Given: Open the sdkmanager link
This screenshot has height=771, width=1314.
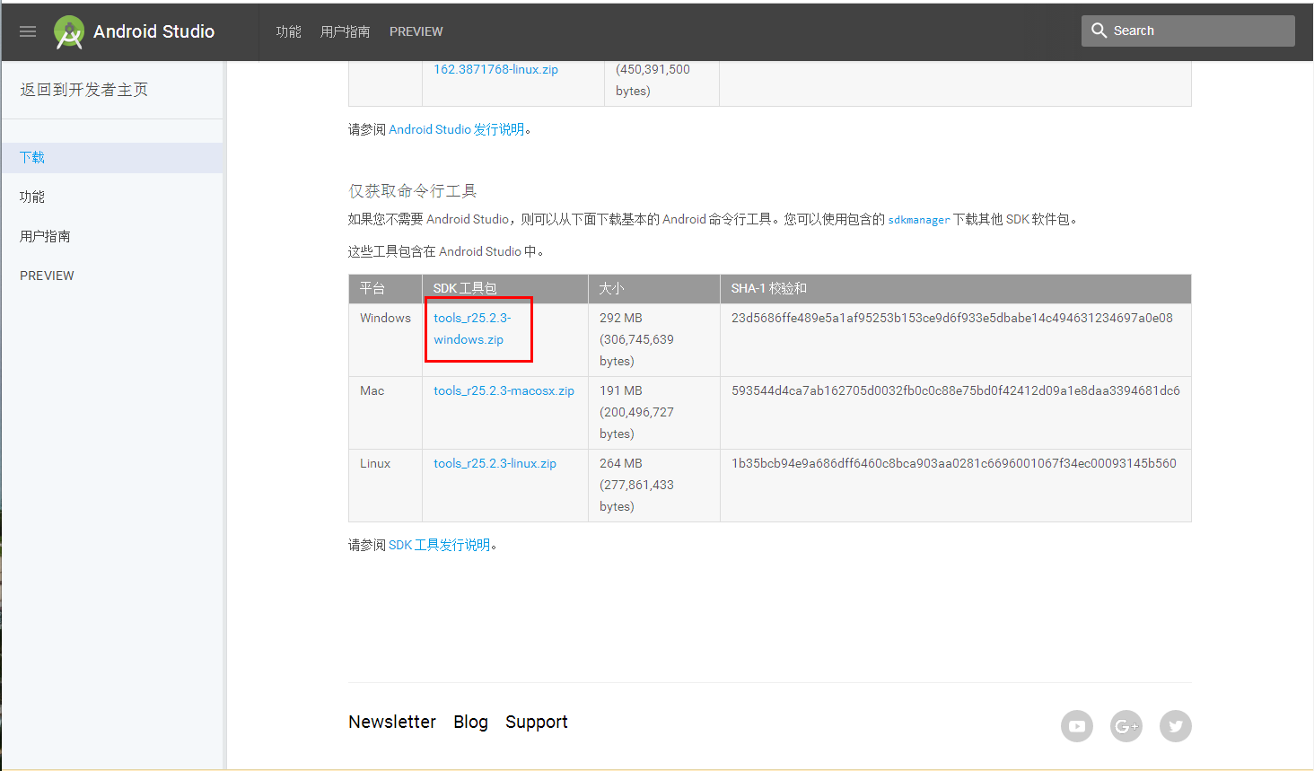Looking at the screenshot, I should 918,220.
